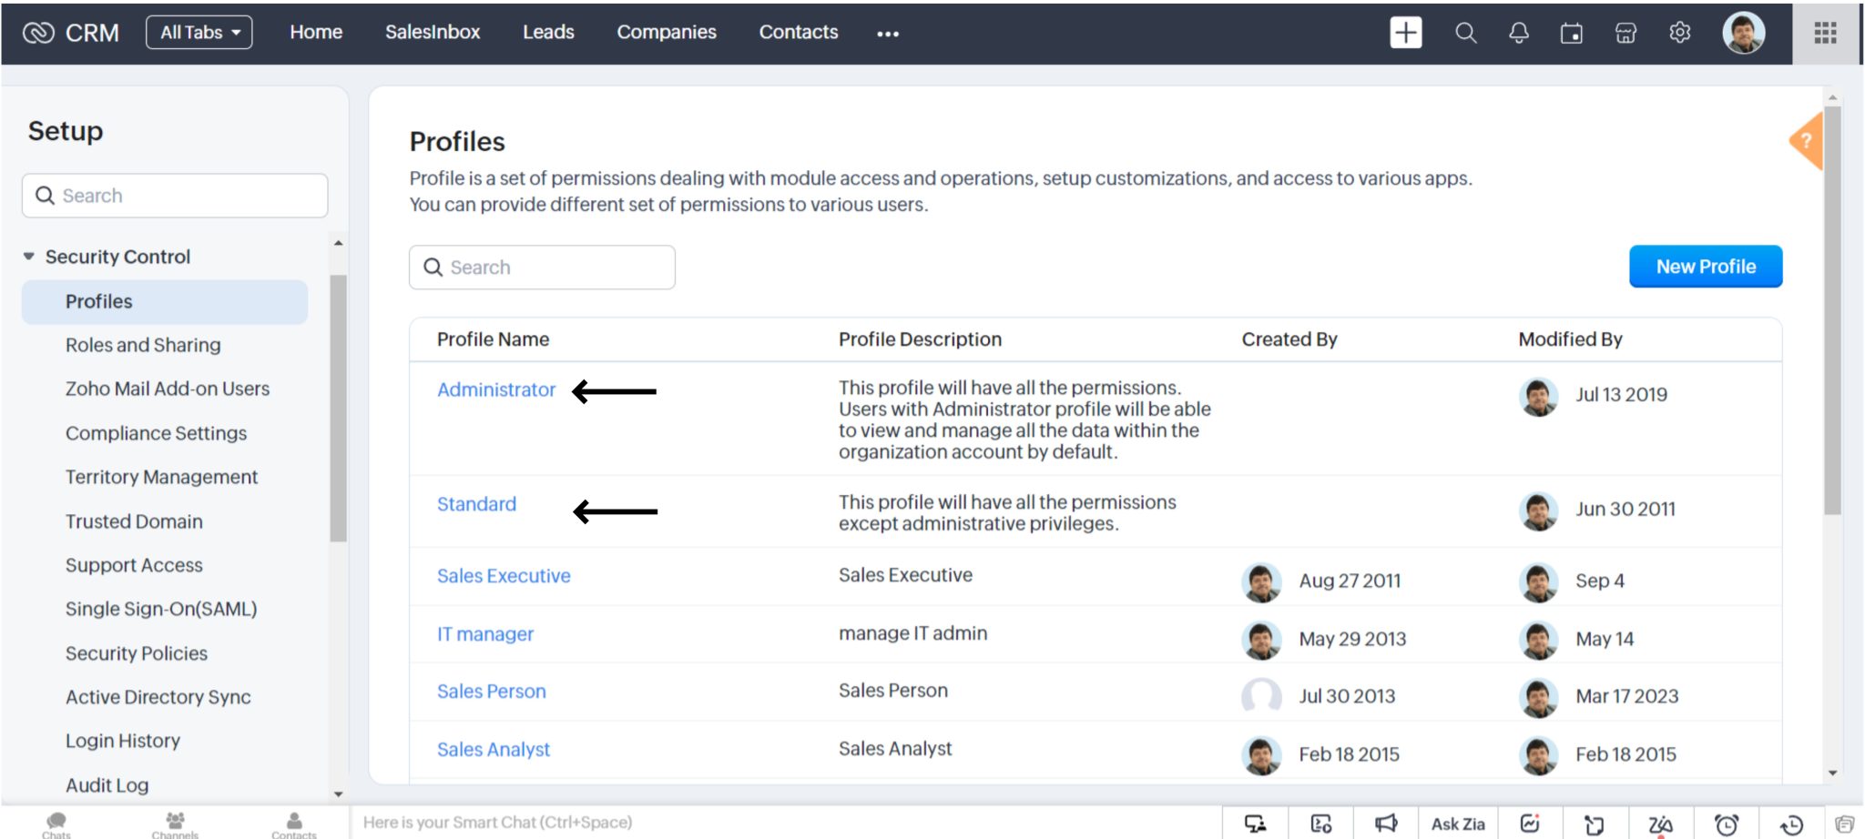The image size is (1865, 839).
Task: Expand the more tabs ellipsis menu
Action: point(886,35)
